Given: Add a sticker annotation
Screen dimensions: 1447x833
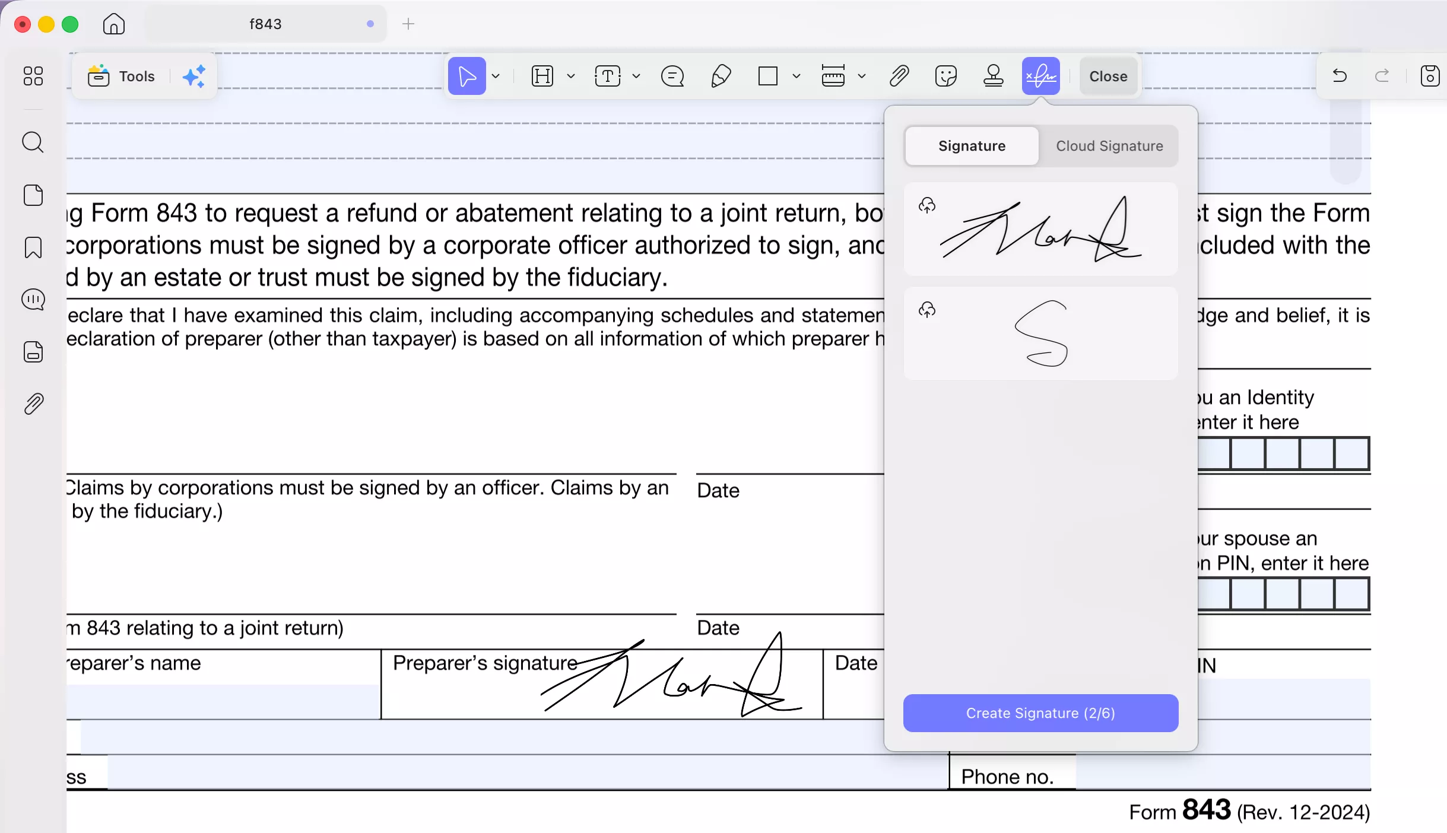Looking at the screenshot, I should (945, 76).
